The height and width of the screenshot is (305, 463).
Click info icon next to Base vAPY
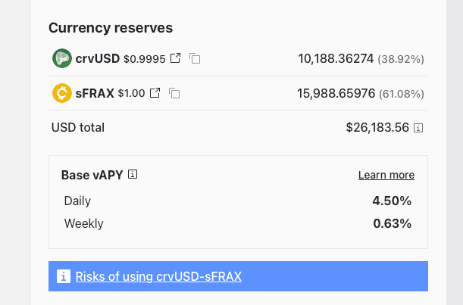tap(133, 175)
